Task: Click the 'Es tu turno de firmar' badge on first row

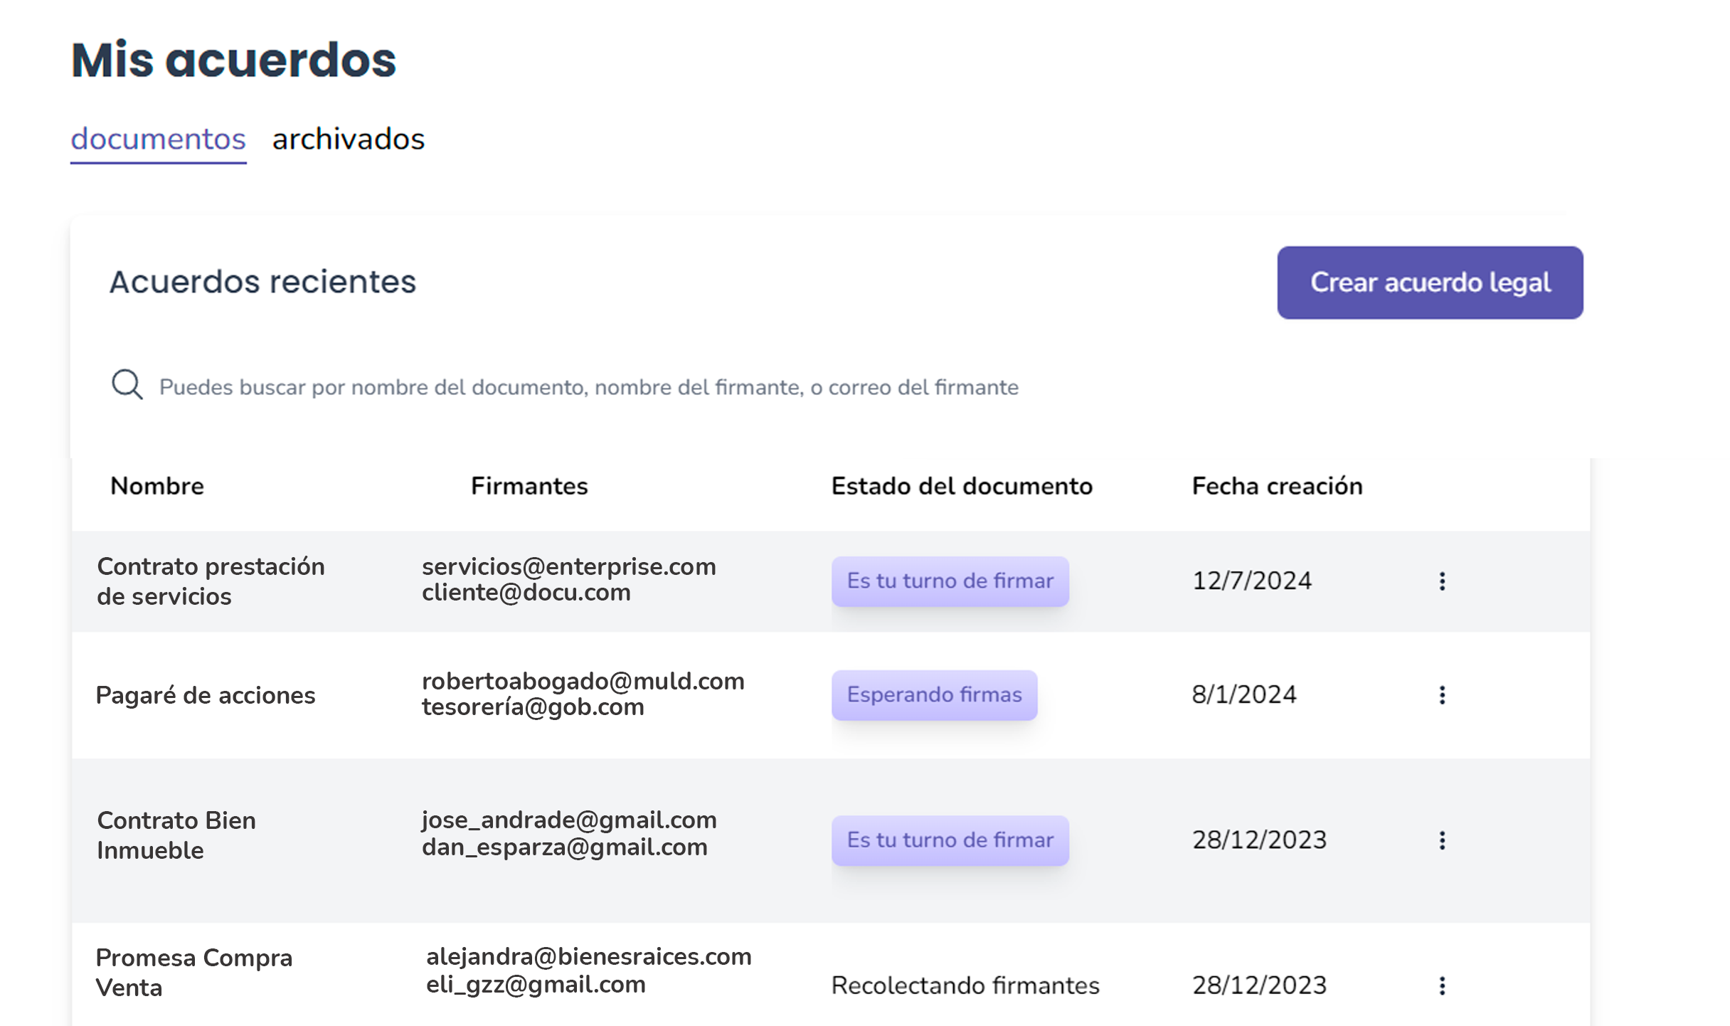Action: click(x=949, y=581)
